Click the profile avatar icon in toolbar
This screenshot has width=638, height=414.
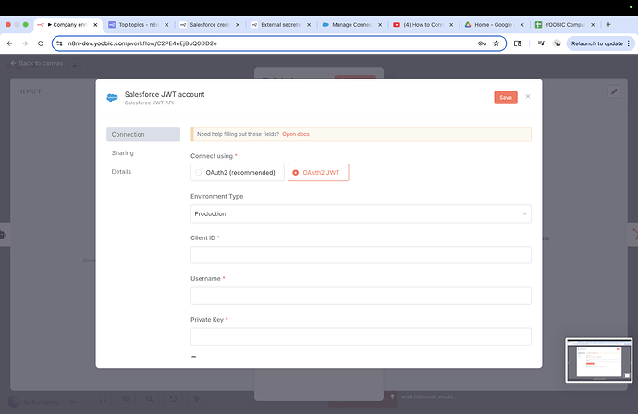557,43
